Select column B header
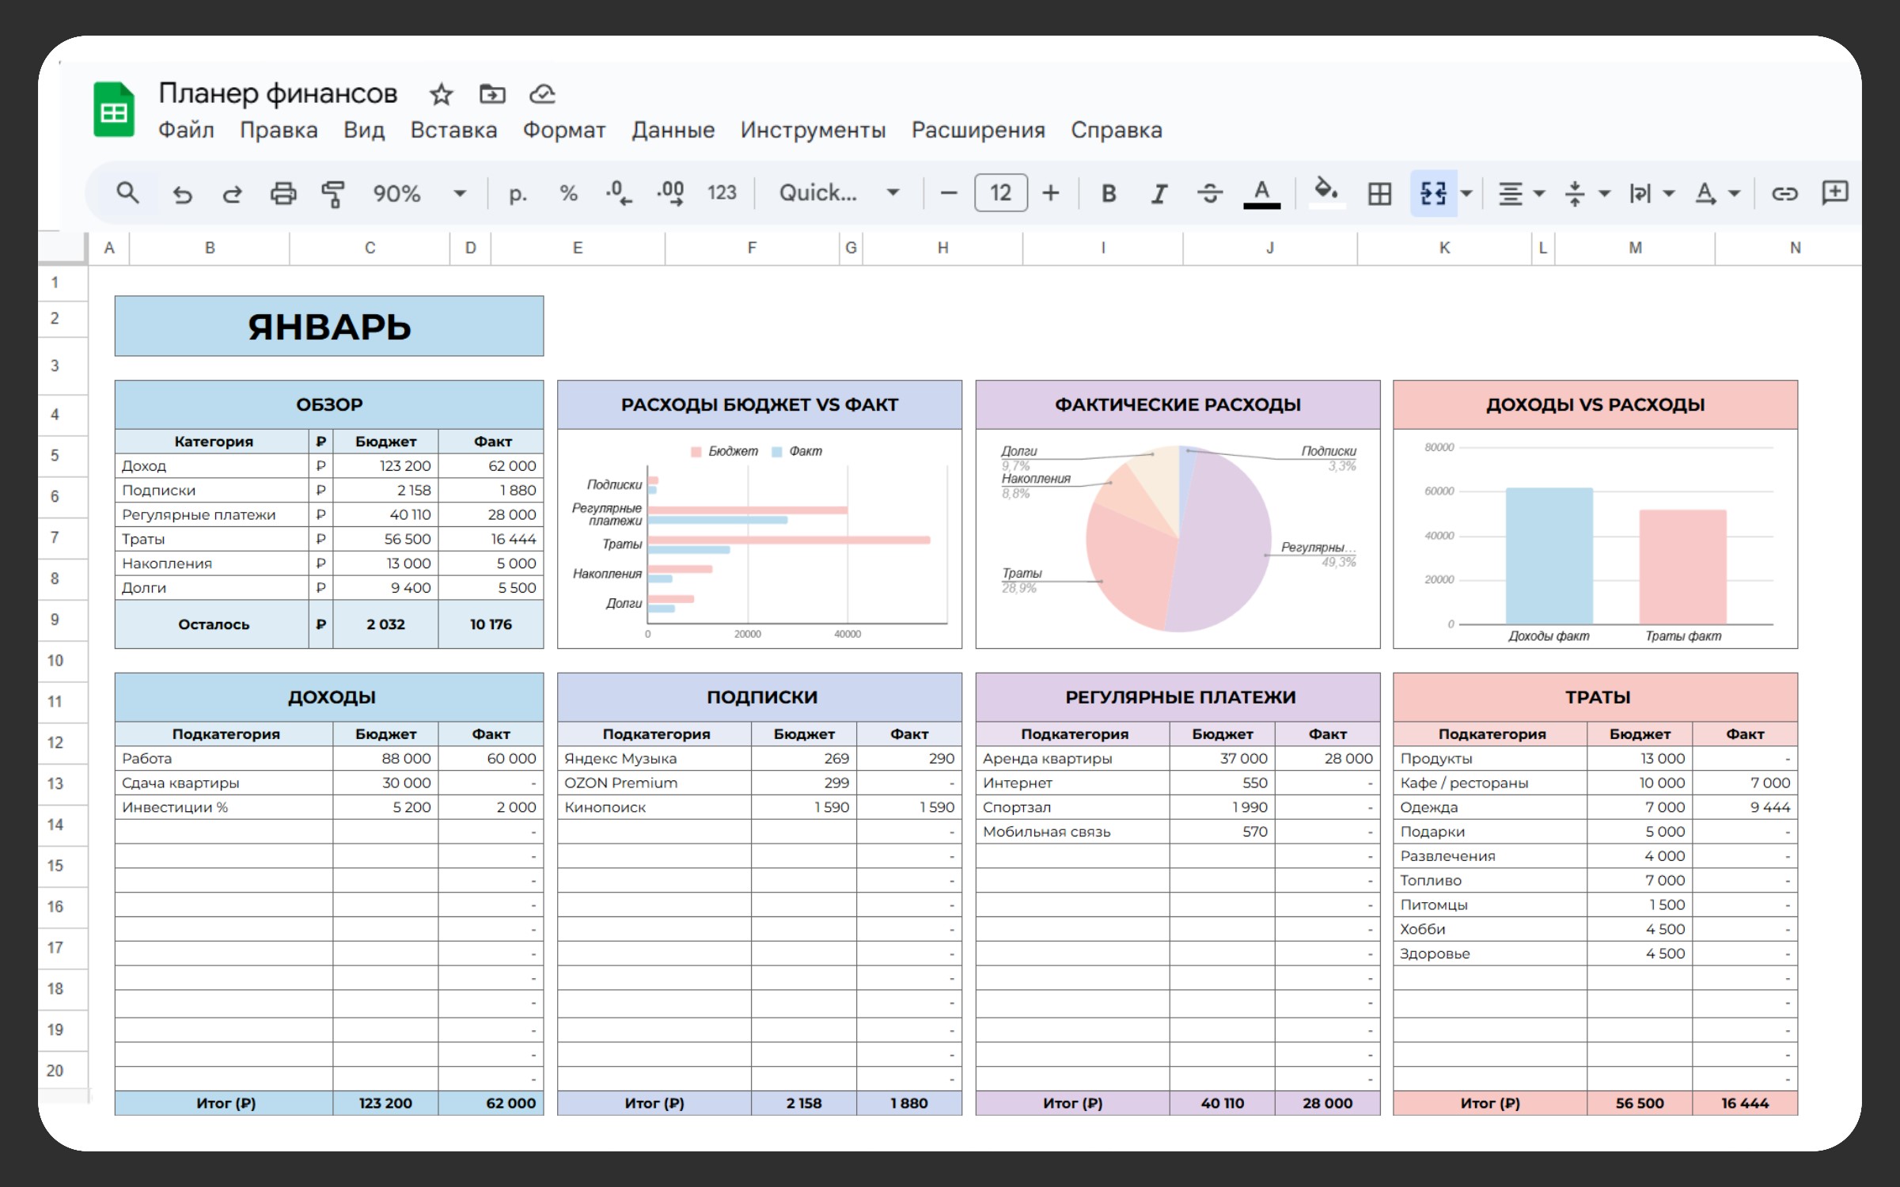The width and height of the screenshot is (1900, 1187). click(x=210, y=248)
